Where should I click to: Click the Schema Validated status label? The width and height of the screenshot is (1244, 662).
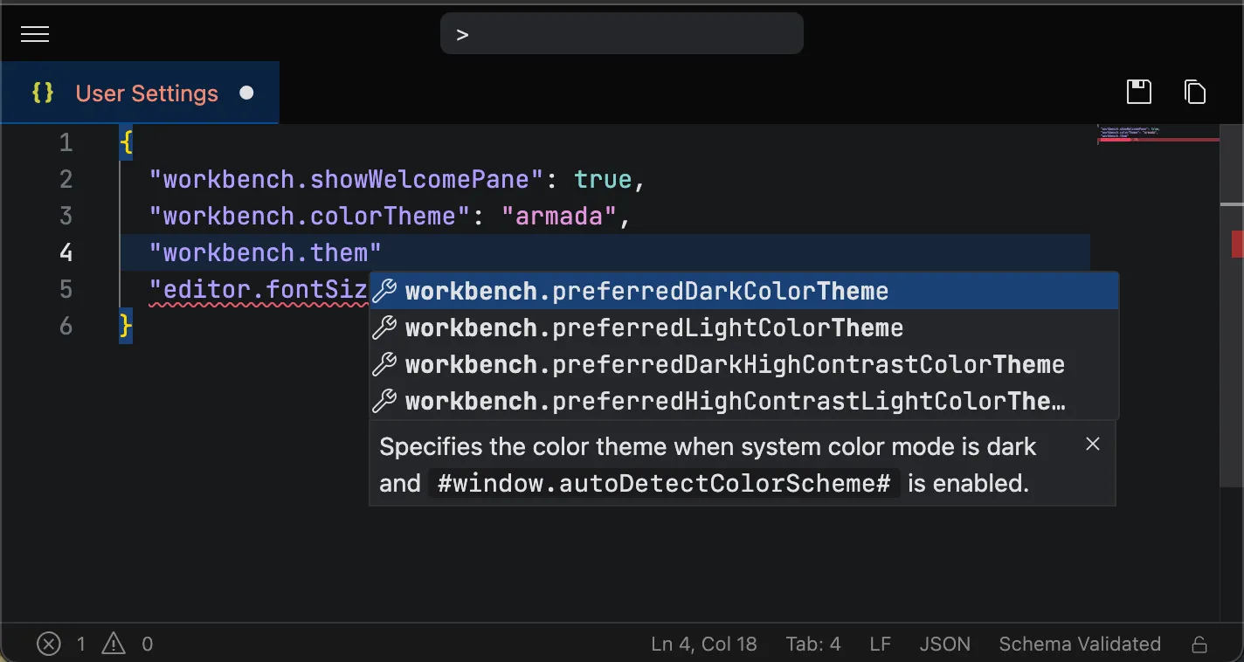(1079, 645)
